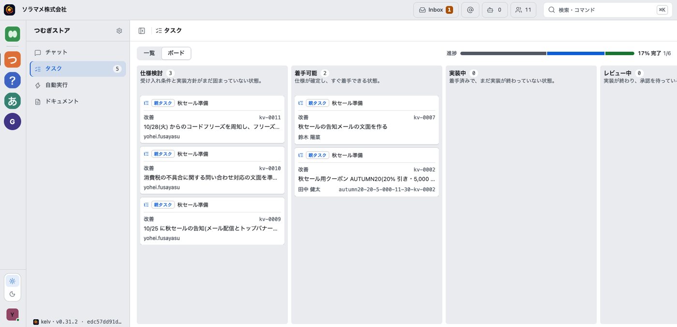Click the kv-0002 task ID
The image size is (677, 327).
[425, 170]
